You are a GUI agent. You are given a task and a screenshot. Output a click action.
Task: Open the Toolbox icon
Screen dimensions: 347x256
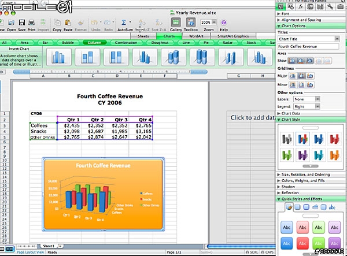click(190, 23)
